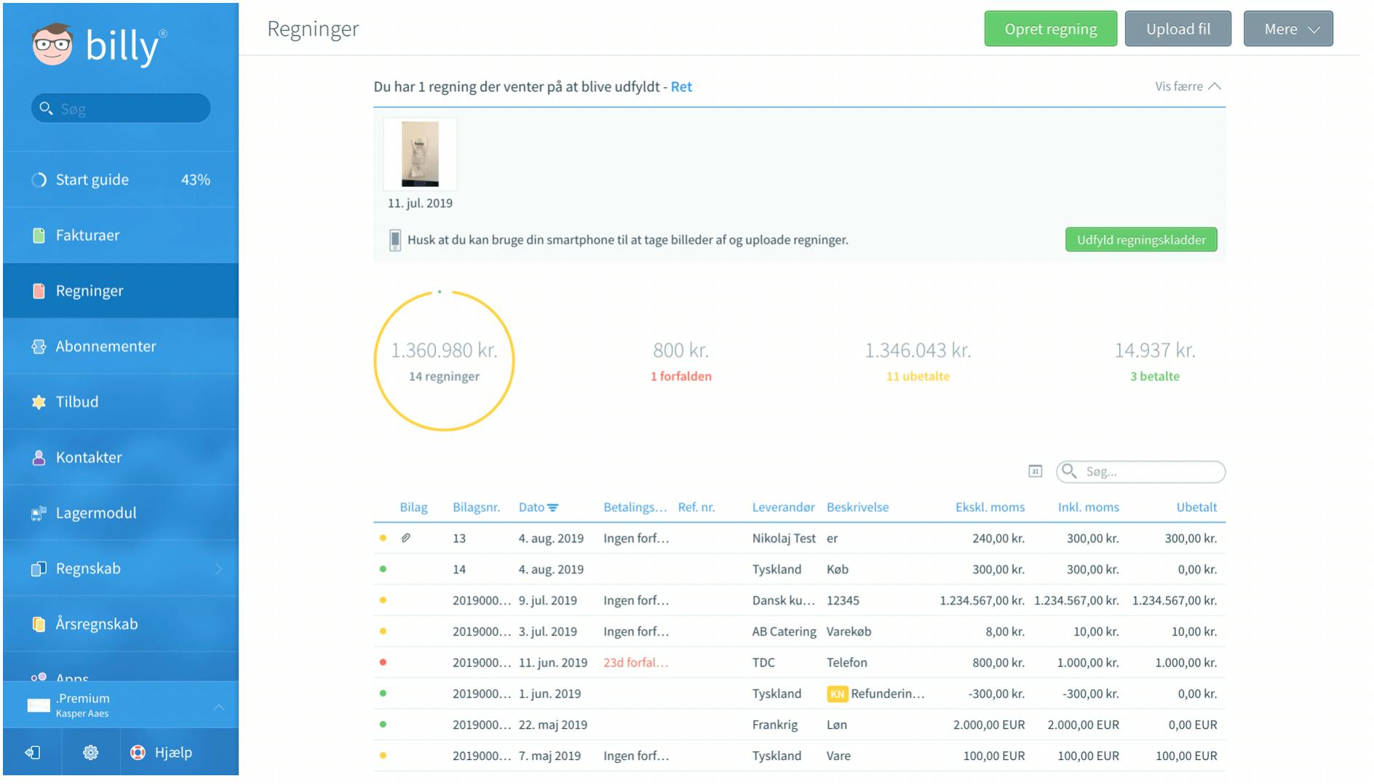Sort by Inkl. moms column header
The height and width of the screenshot is (784, 1374).
(x=1088, y=508)
